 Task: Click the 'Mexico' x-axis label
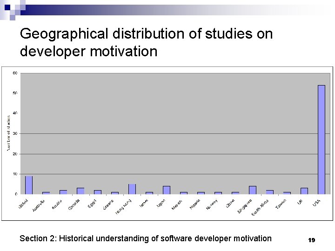click(x=177, y=205)
